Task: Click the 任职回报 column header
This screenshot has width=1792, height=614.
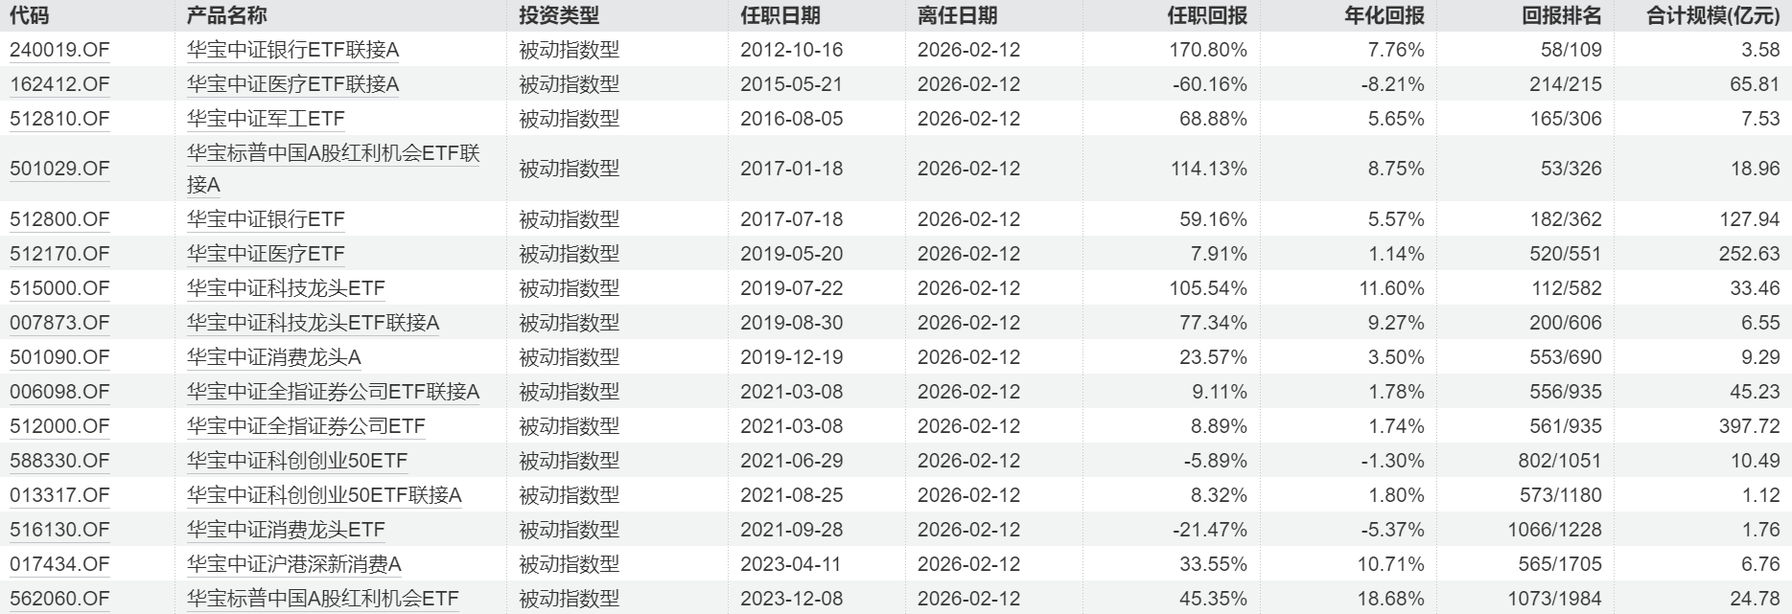Action: (1207, 15)
